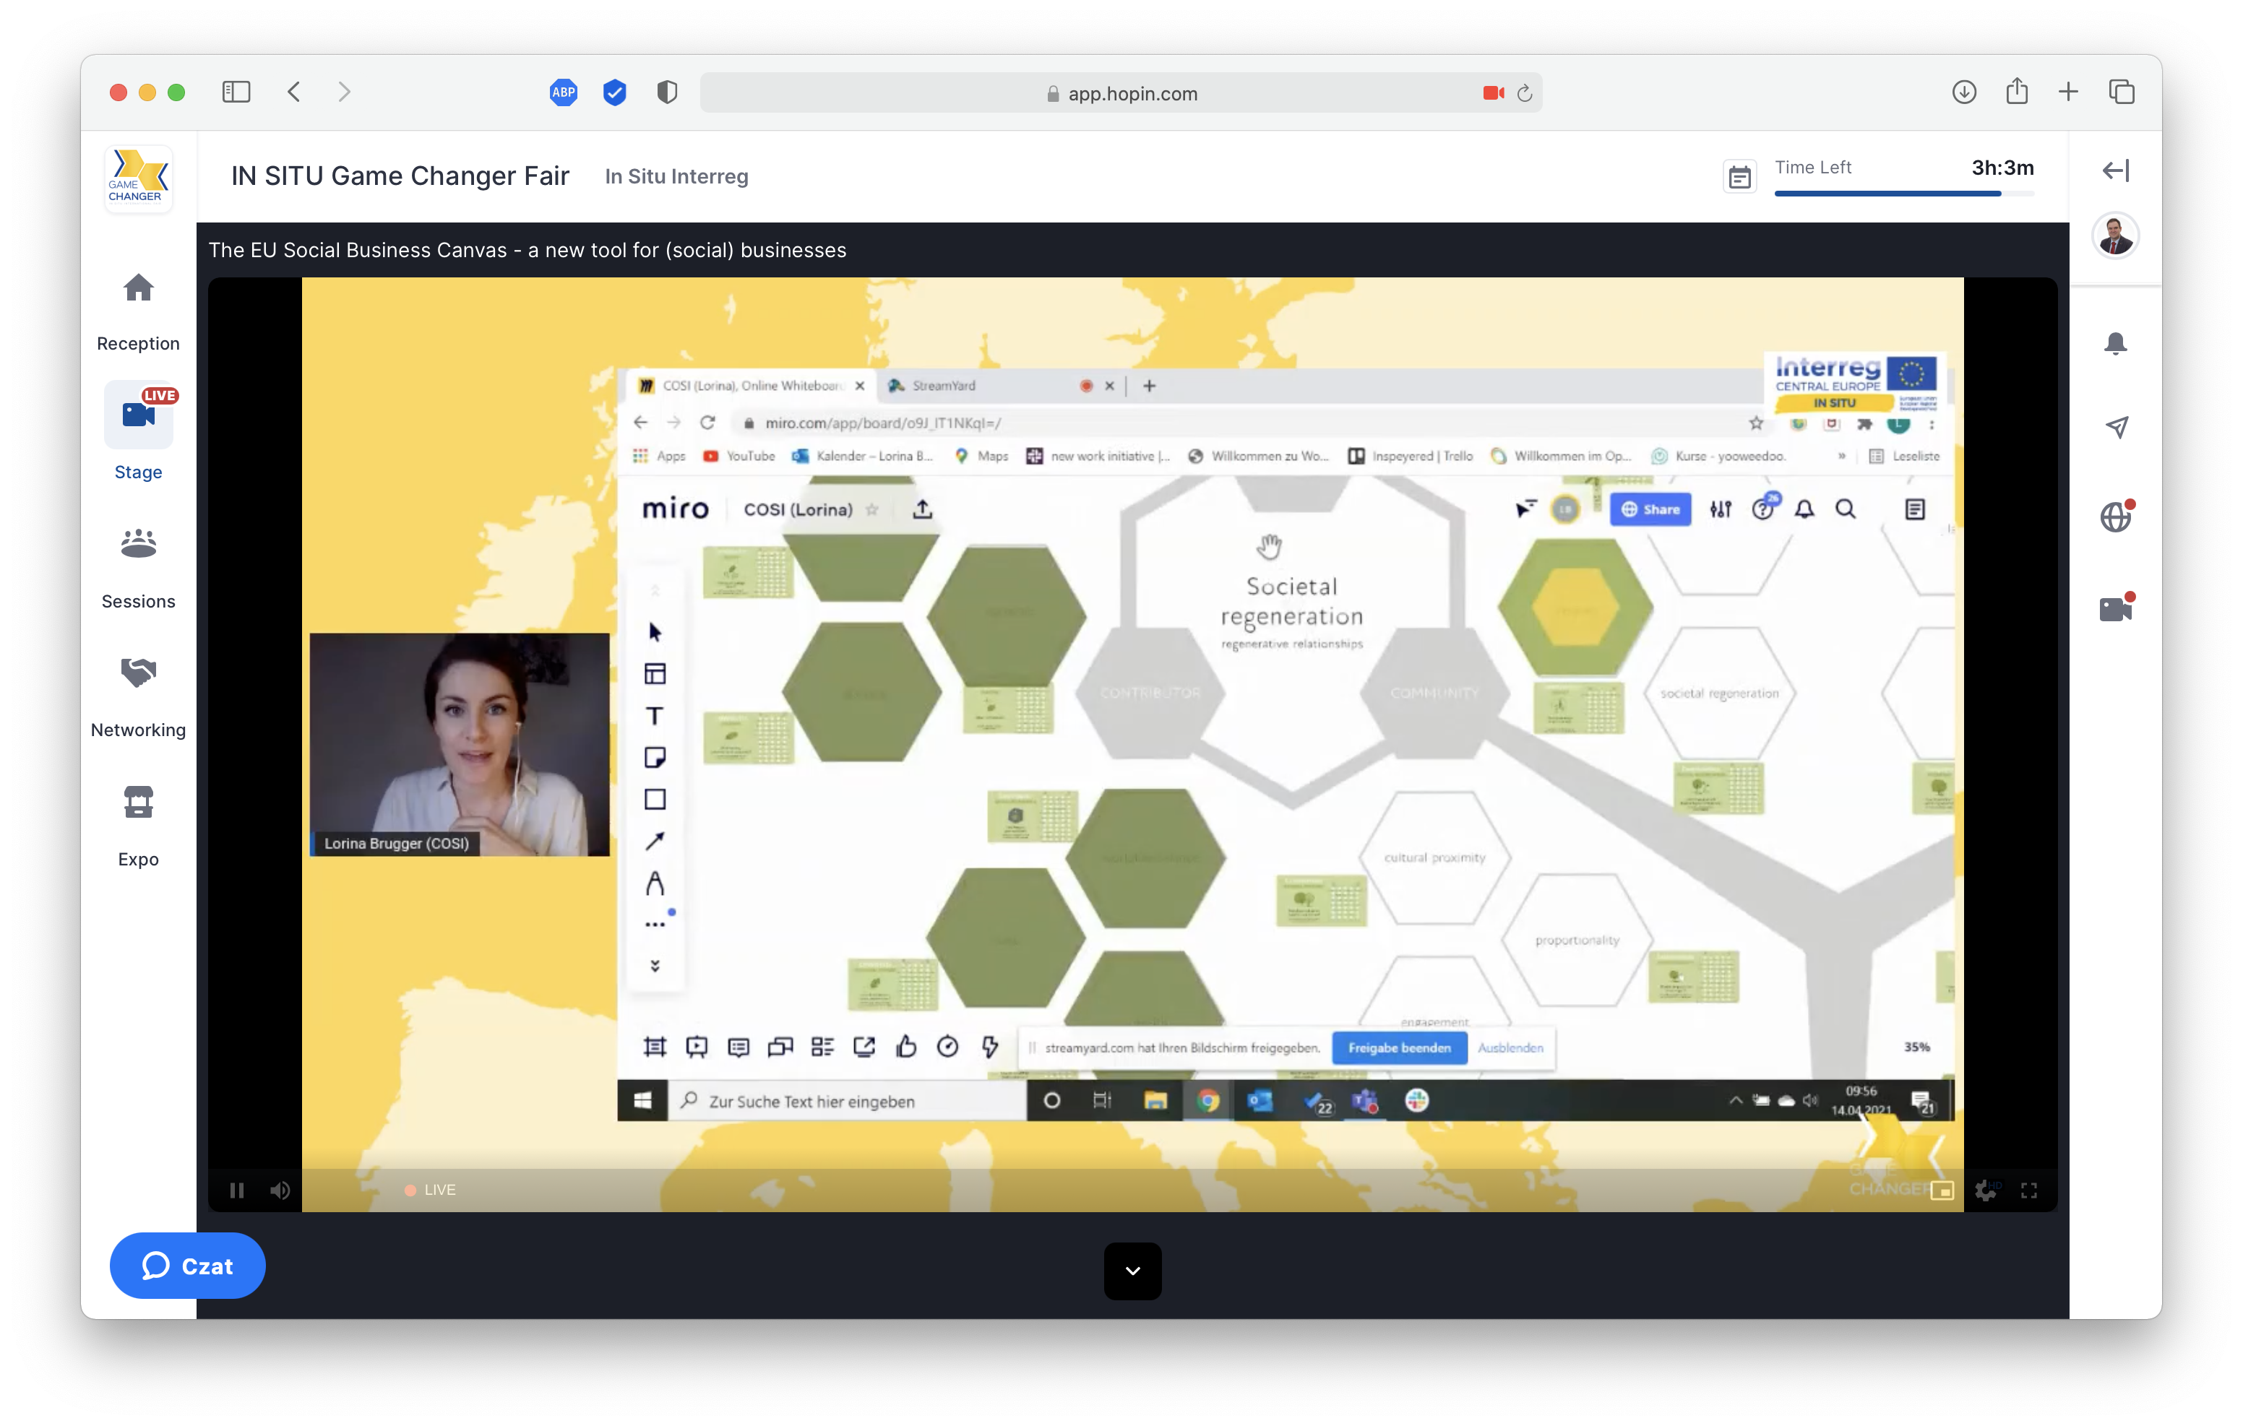This screenshot has width=2243, height=1426.
Task: Open the Networking section
Action: [138, 699]
